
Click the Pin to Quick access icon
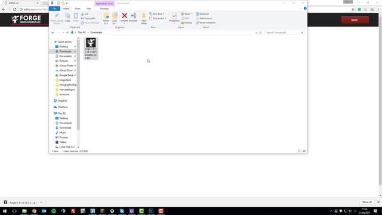click(57, 19)
